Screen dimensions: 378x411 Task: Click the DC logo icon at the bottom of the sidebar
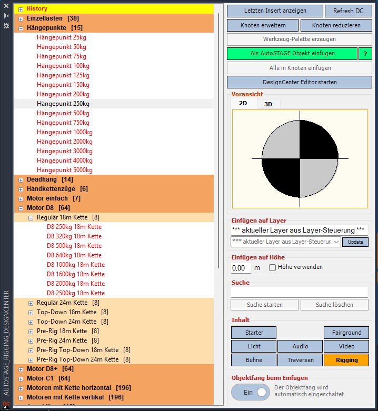tap(6, 404)
